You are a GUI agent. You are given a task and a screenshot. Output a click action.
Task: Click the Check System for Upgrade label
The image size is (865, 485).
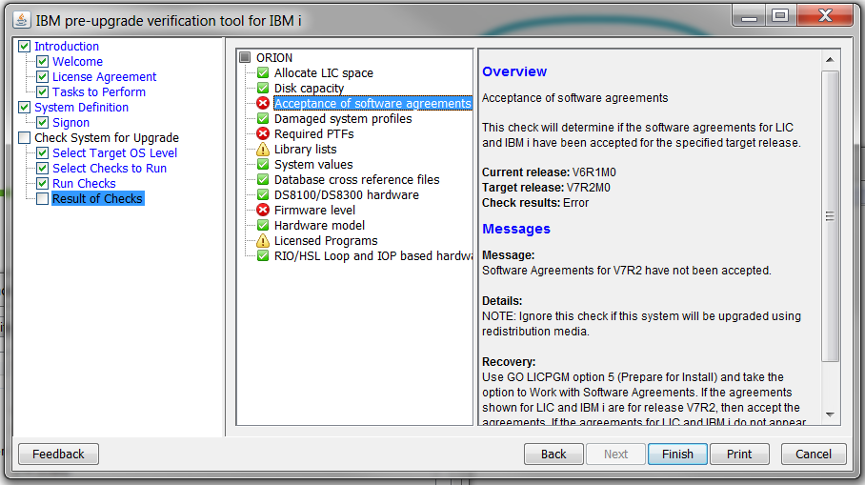107,138
